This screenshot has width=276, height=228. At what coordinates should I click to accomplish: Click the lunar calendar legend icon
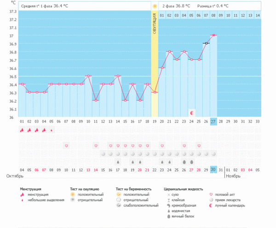pos(211,205)
